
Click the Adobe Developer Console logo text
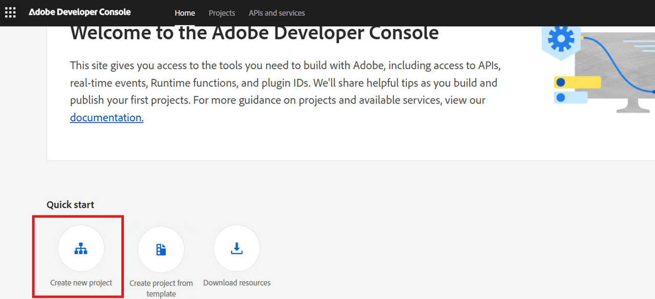[80, 12]
